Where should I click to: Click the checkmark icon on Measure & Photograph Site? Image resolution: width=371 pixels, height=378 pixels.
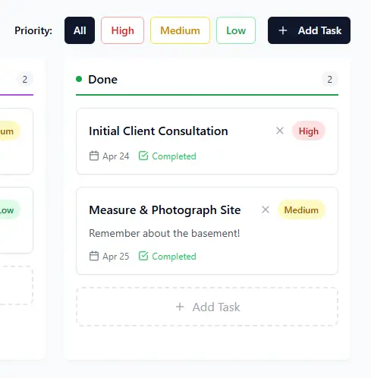[x=143, y=256]
